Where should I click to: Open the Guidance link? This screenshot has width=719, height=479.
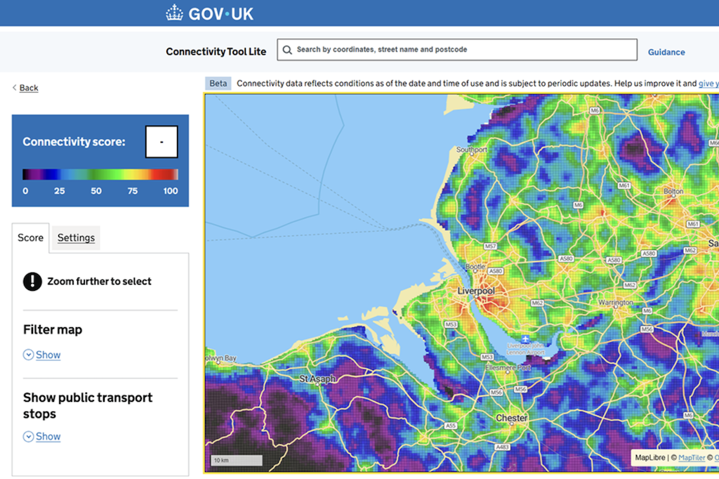click(x=666, y=52)
